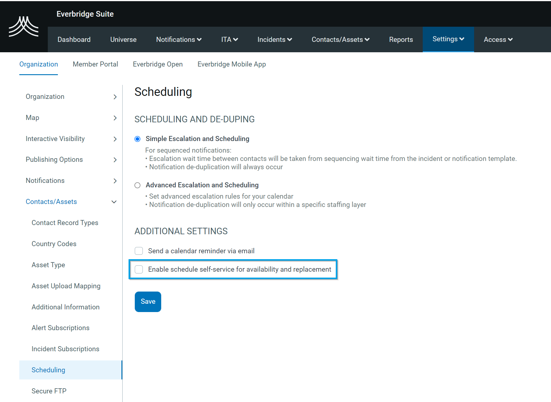
Task: Expand Organization section in sidebar
Action: 71,97
